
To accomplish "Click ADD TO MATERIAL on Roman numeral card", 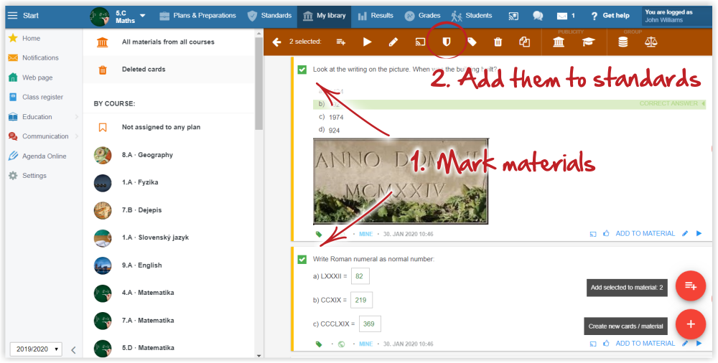I will 645,344.
